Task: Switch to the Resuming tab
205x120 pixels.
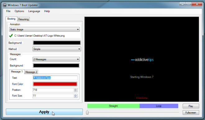Action: [x=23, y=19]
